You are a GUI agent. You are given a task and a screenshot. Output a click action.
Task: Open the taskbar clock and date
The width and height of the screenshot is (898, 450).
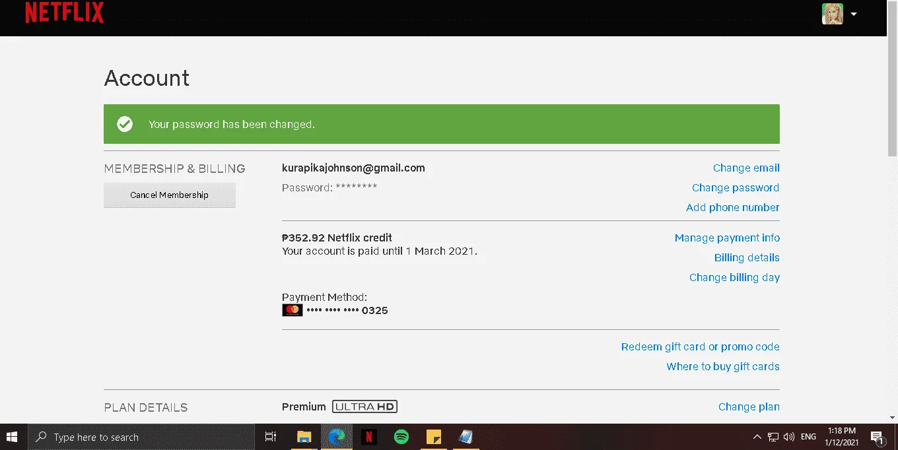pos(842,437)
